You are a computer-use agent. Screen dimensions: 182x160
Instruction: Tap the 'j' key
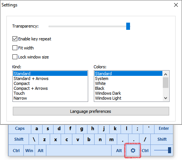(104, 129)
